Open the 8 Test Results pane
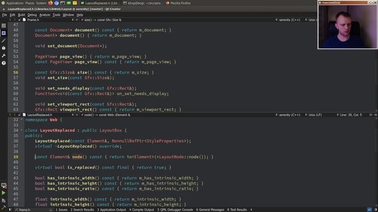The width and height of the screenshot is (378, 212). coord(237,210)
